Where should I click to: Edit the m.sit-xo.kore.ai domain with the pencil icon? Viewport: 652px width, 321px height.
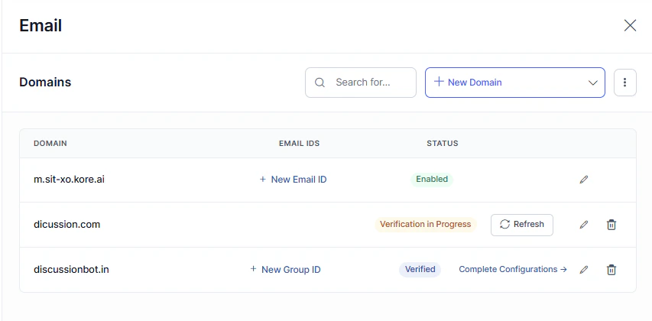tap(584, 180)
